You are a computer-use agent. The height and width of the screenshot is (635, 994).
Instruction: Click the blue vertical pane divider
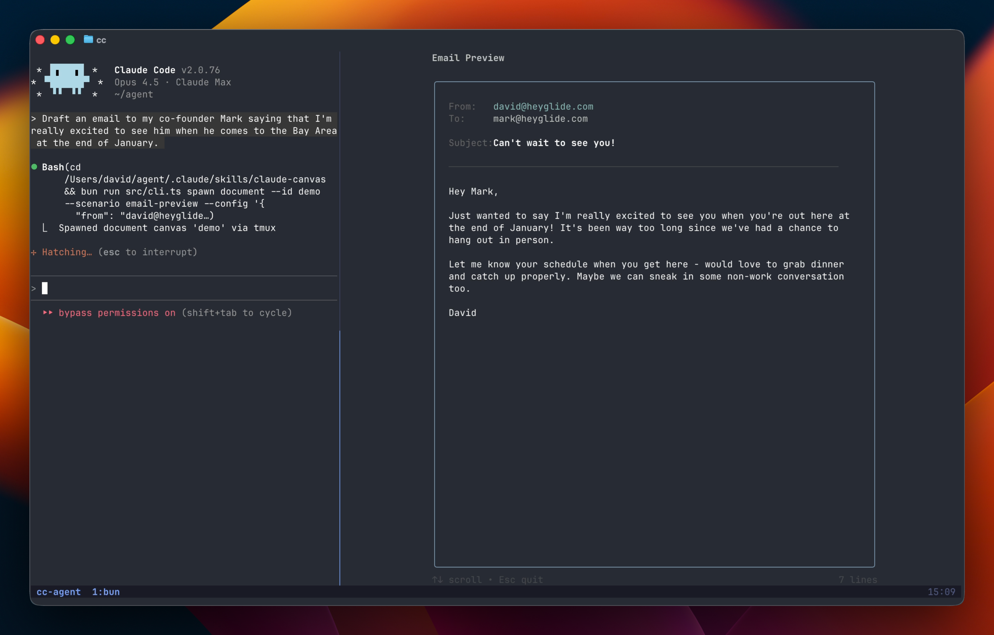[x=340, y=454]
